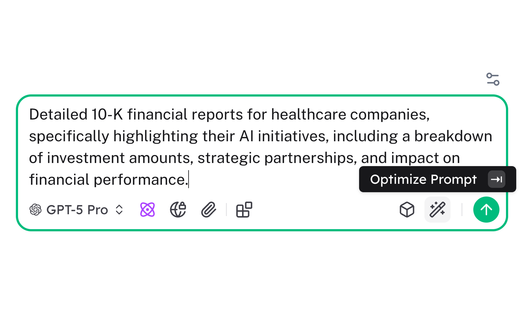Click the OpenAI logo beside model name
The height and width of the screenshot is (326, 529).
click(35, 210)
